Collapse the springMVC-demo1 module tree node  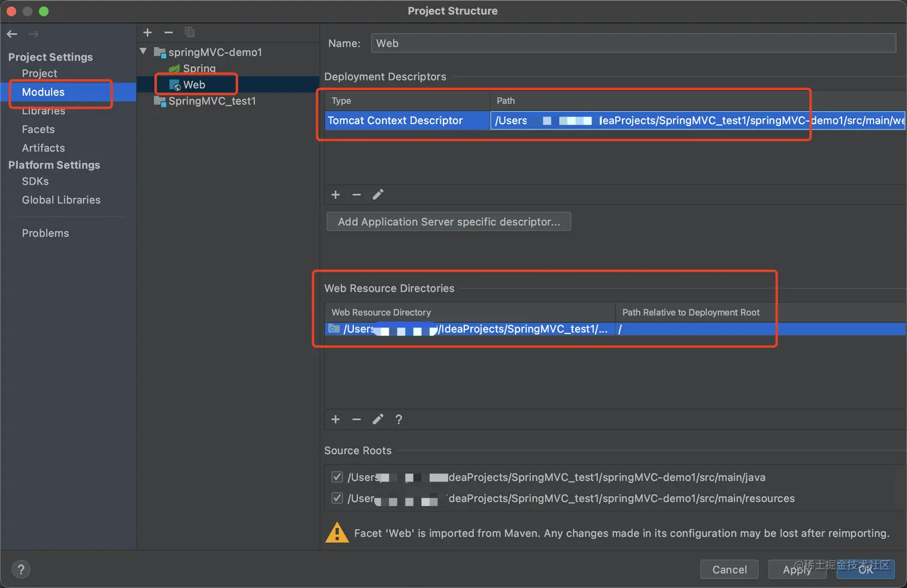(143, 52)
